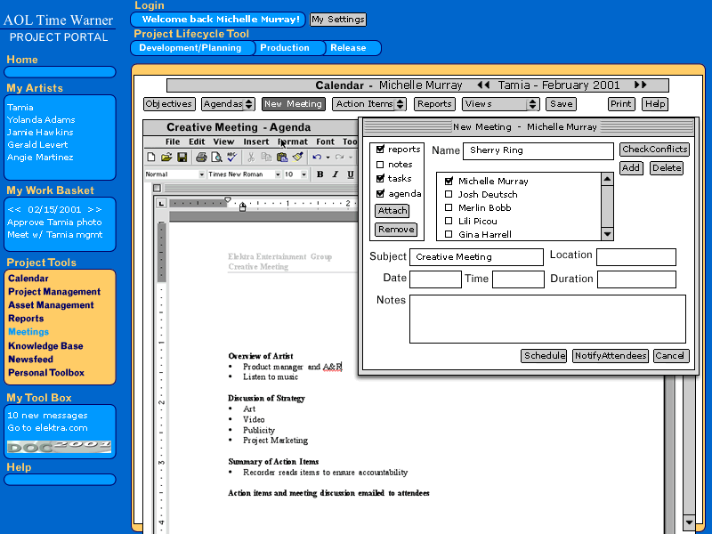Click the Save floppy disk icon

[x=182, y=158]
